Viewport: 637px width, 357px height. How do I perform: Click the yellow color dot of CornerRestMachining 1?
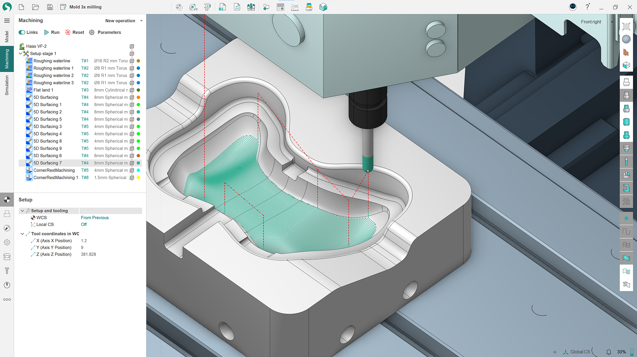click(x=138, y=178)
